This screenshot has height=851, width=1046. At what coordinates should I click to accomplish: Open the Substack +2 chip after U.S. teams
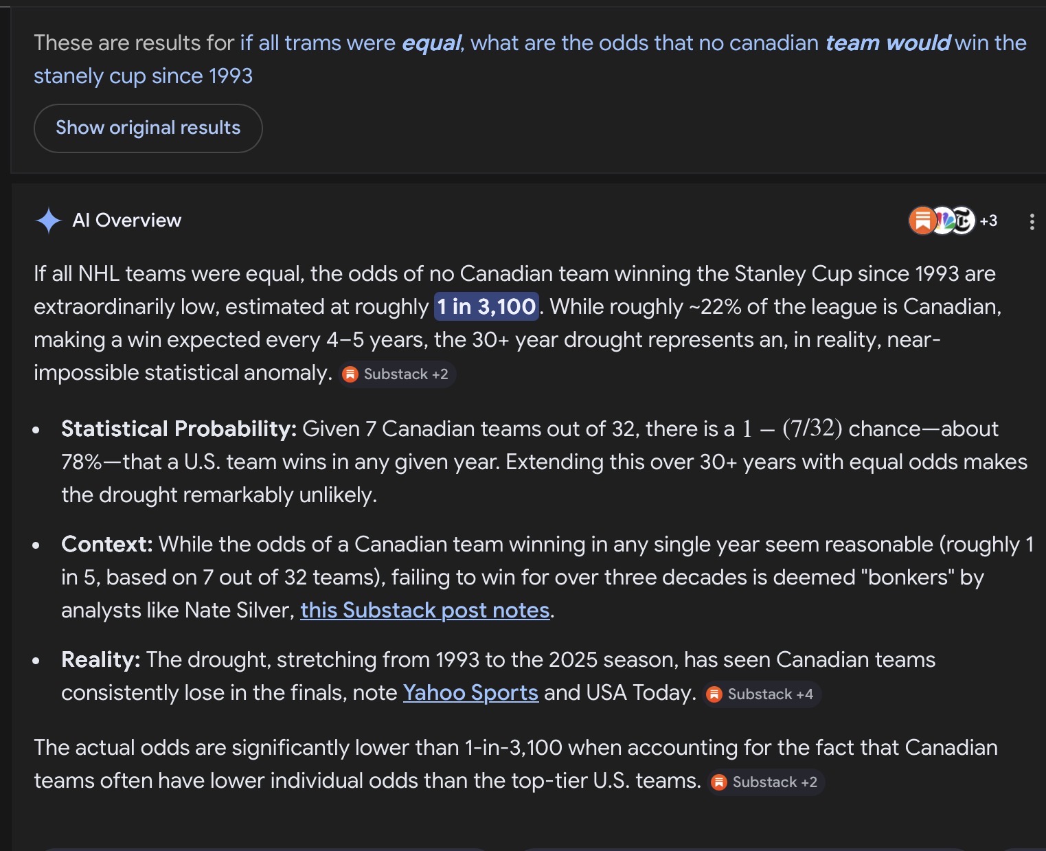click(x=766, y=782)
